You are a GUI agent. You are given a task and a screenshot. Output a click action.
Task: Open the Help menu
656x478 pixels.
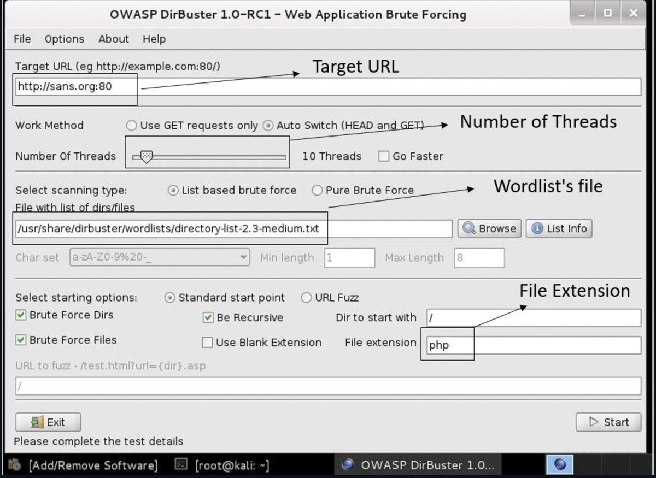point(154,39)
